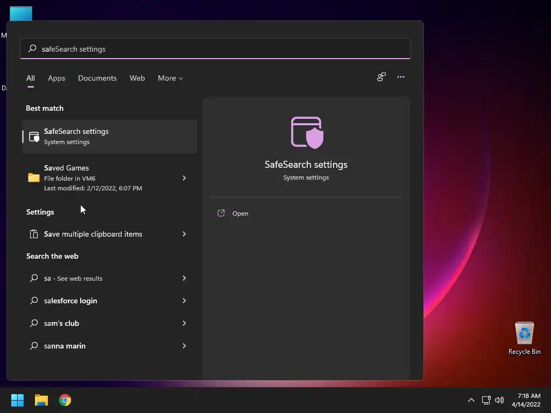
Task: Expand the sanna marin chevron arrow
Action: 184,346
